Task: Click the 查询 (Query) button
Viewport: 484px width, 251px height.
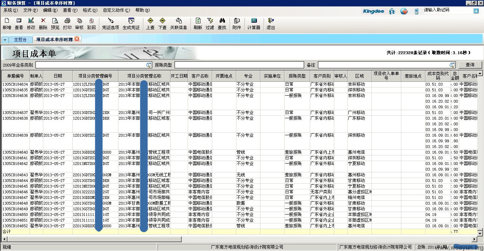Action: [470, 65]
